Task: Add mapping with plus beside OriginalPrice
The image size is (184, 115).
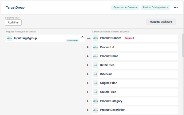Action: point(87,83)
